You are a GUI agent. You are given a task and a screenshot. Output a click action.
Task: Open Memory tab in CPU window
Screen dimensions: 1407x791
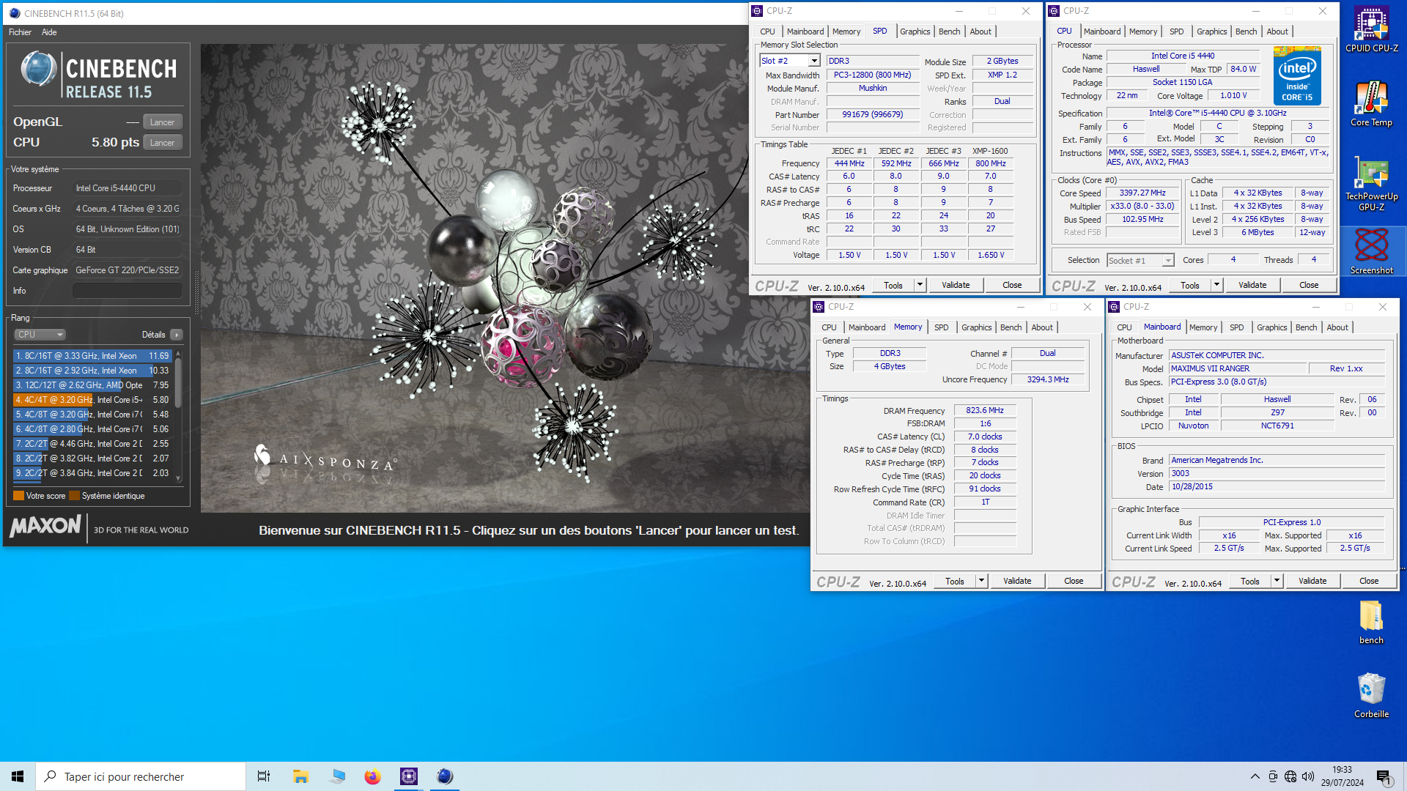[x=1143, y=31]
